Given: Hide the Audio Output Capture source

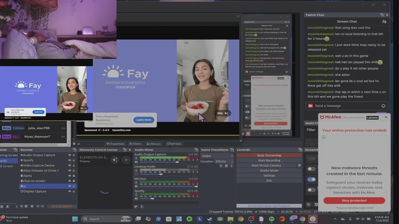Looking at the screenshot, I should click(70, 155).
